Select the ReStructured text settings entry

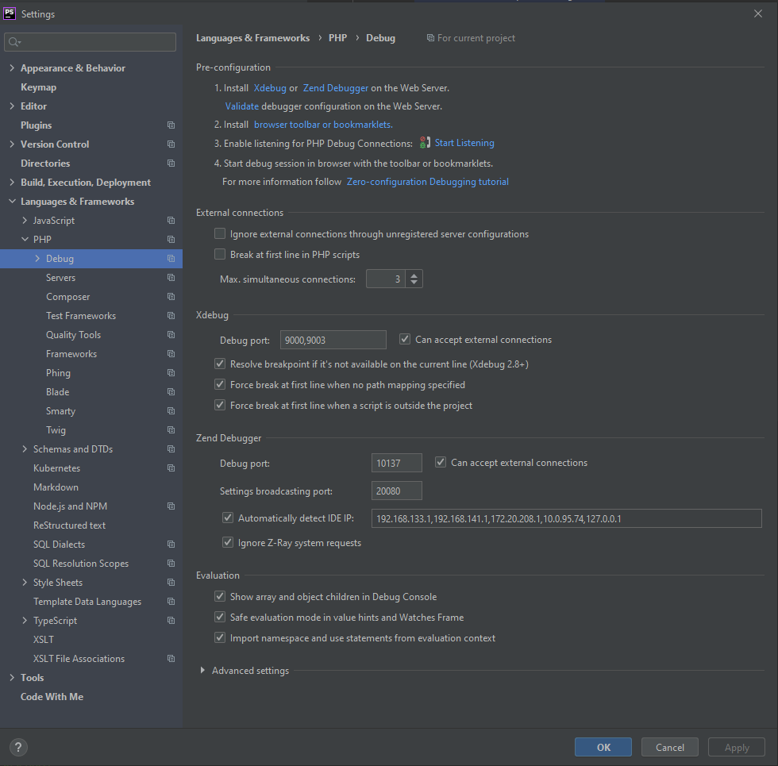[70, 525]
